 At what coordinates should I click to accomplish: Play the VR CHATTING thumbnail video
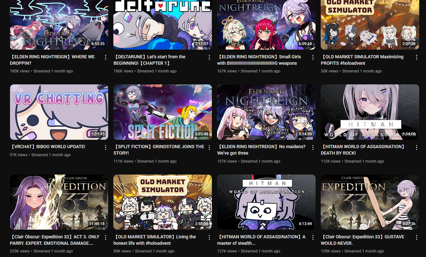click(x=59, y=112)
